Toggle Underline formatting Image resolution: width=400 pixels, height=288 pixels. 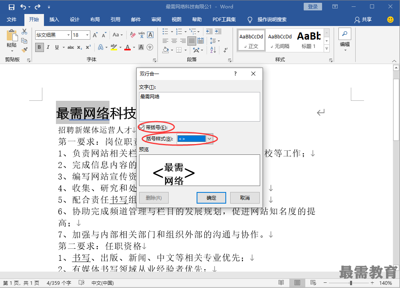[x=57, y=47]
